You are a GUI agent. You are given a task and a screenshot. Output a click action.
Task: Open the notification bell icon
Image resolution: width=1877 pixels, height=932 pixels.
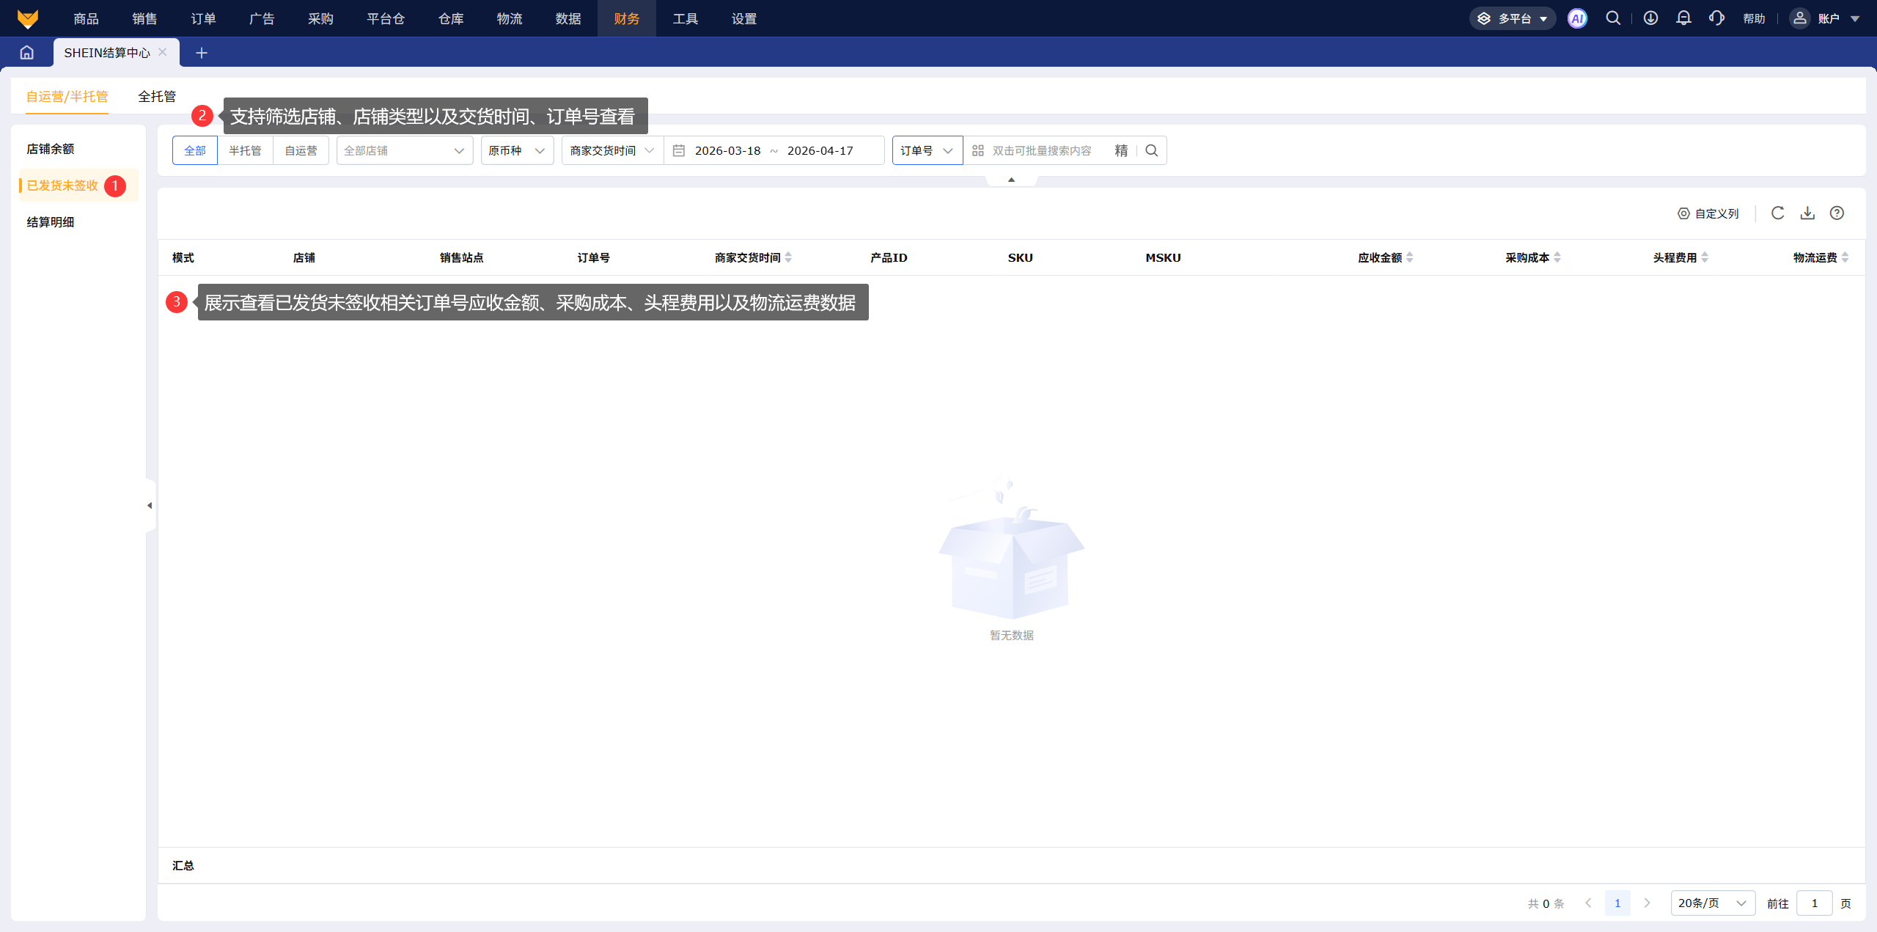click(1683, 18)
